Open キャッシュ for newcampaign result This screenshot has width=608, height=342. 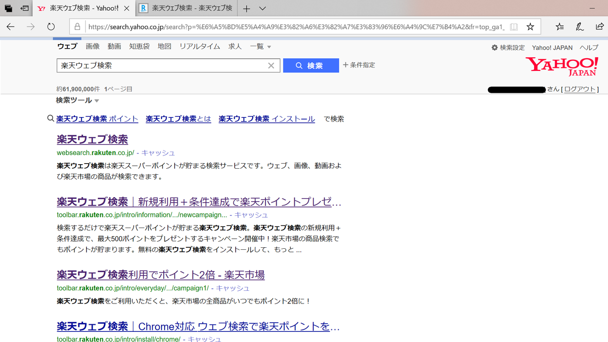[251, 215]
